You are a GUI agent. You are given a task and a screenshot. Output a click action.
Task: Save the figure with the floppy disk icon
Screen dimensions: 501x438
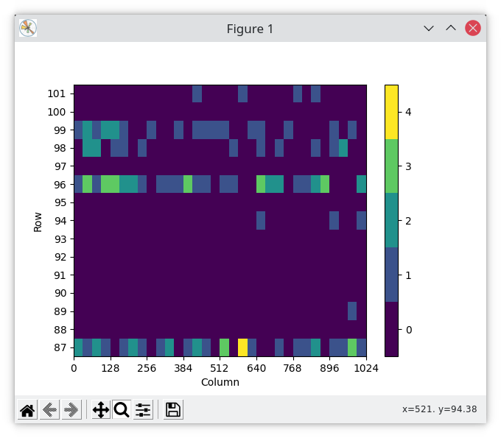[x=173, y=409]
